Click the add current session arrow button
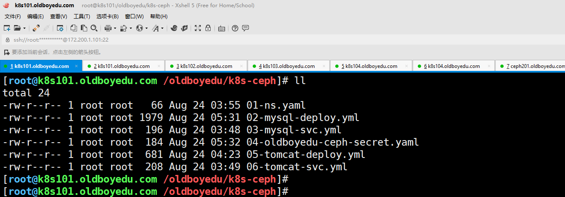Image resolution: width=565 pixels, height=197 pixels. [6, 52]
